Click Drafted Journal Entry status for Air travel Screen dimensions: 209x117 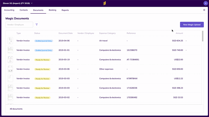point(44,41)
